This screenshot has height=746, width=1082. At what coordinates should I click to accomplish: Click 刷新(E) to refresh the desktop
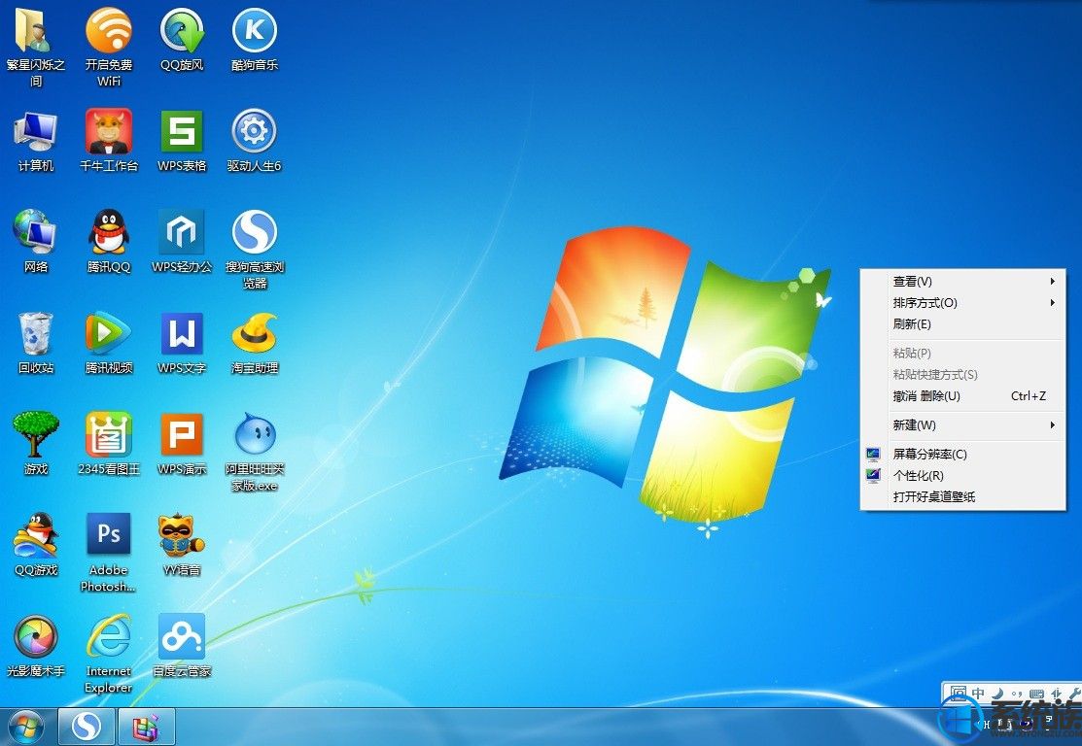click(962, 324)
